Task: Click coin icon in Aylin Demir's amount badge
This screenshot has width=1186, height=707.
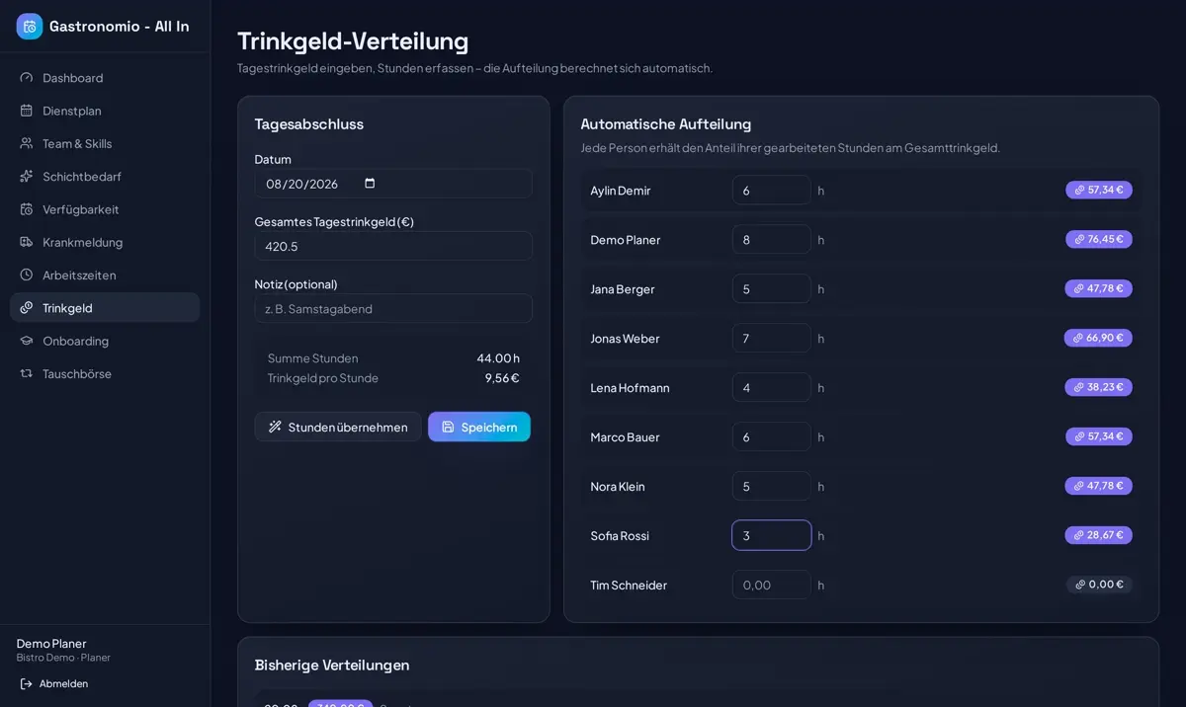Action: pos(1079,190)
